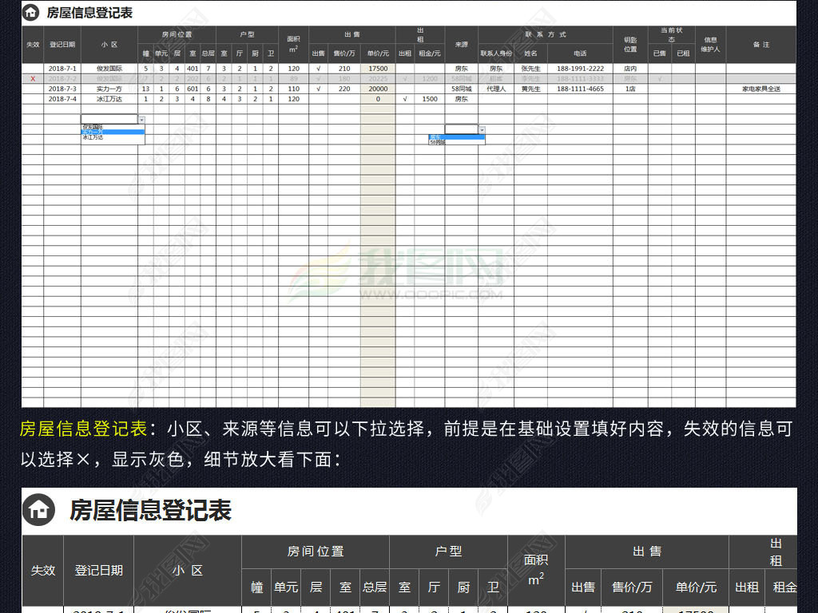This screenshot has width=818, height=613.
Task: Click the shaded 单价/元 cell showing 17500
Action: (x=378, y=69)
